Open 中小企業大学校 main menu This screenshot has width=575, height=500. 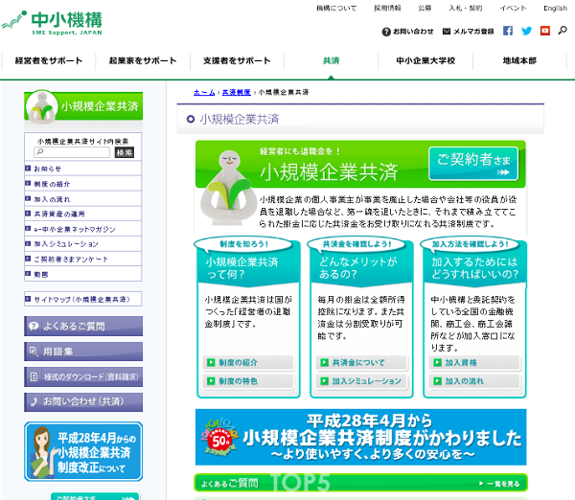[425, 61]
